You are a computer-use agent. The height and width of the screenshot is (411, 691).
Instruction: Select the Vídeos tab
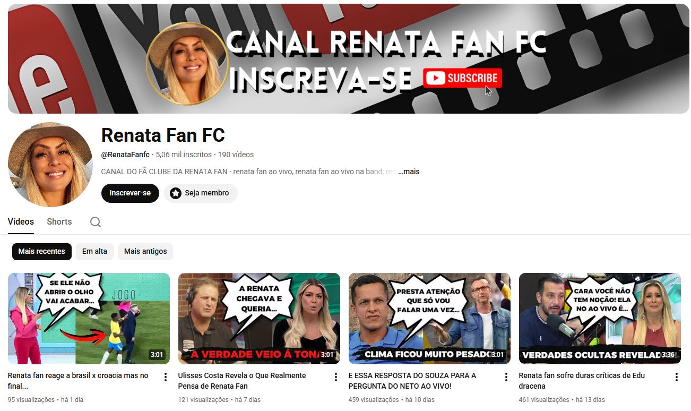[21, 221]
